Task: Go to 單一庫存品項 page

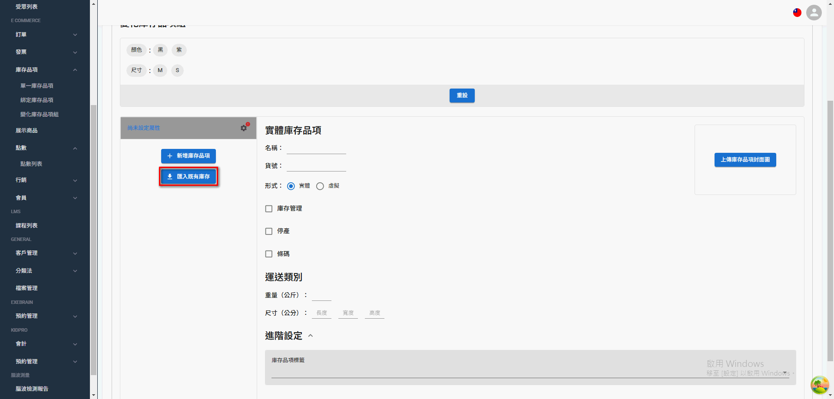Action: tap(37, 86)
